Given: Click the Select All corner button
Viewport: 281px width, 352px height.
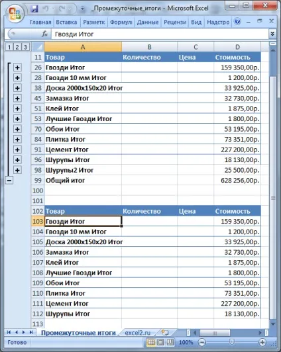Looking at the screenshot, I should click(38, 47).
